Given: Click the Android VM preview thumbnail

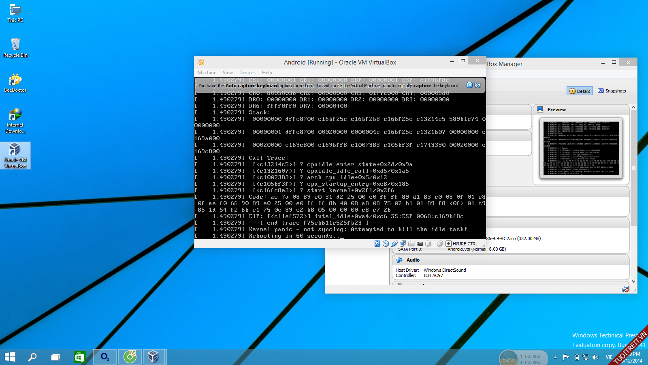Looking at the screenshot, I should point(581,148).
